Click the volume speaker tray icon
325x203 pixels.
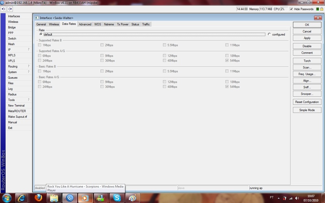click(x=297, y=198)
